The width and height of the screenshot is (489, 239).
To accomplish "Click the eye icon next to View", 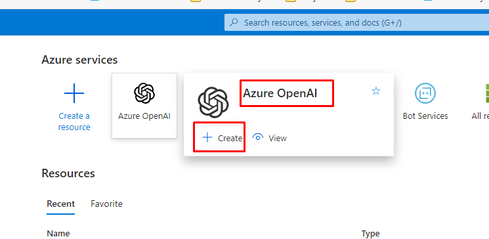I will (257, 137).
